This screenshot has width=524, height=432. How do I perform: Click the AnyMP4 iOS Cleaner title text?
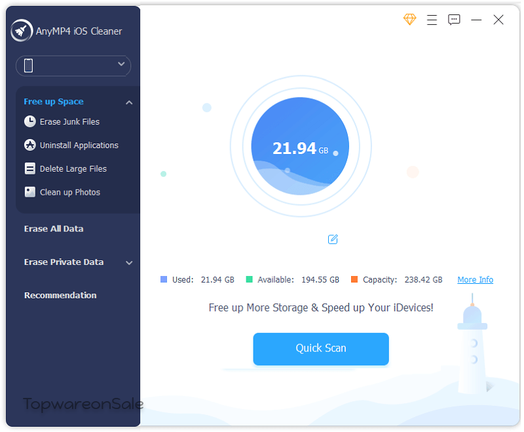(x=79, y=31)
